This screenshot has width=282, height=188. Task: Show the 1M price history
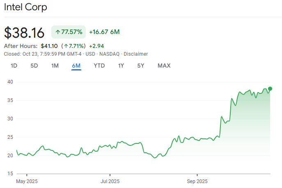click(x=55, y=66)
